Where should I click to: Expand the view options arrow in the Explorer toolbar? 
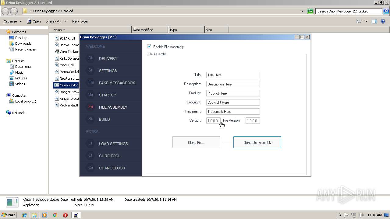366,21
